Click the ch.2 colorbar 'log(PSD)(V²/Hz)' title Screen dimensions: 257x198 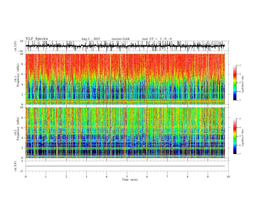pyautogui.click(x=243, y=138)
